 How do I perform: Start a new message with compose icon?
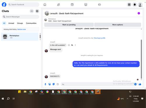(37, 11)
